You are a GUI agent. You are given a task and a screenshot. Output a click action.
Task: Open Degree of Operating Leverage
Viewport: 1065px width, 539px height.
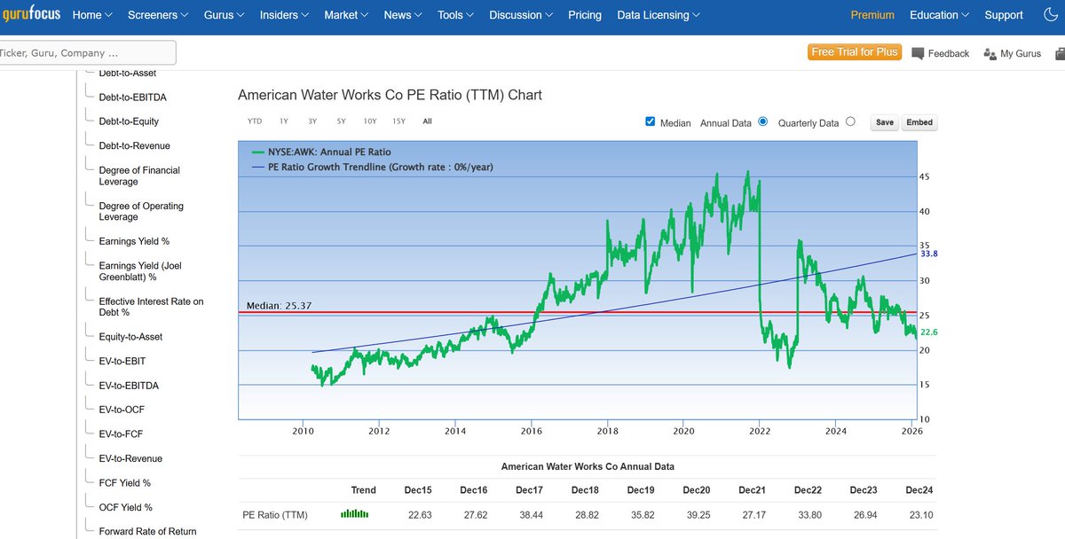[x=141, y=211]
